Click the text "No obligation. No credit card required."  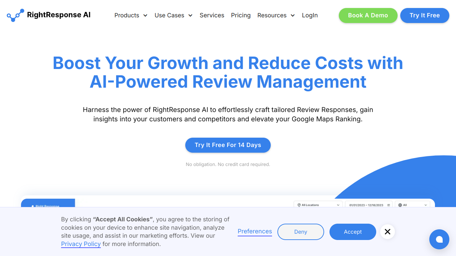coord(228,164)
